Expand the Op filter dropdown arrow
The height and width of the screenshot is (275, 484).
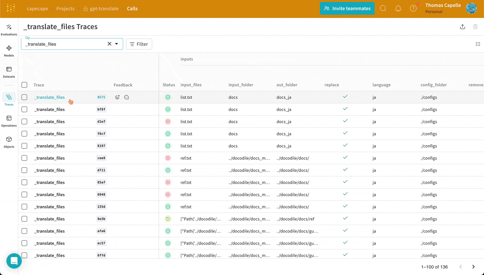point(117,44)
